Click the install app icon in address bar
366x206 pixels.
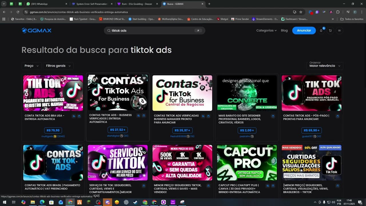coord(295,12)
